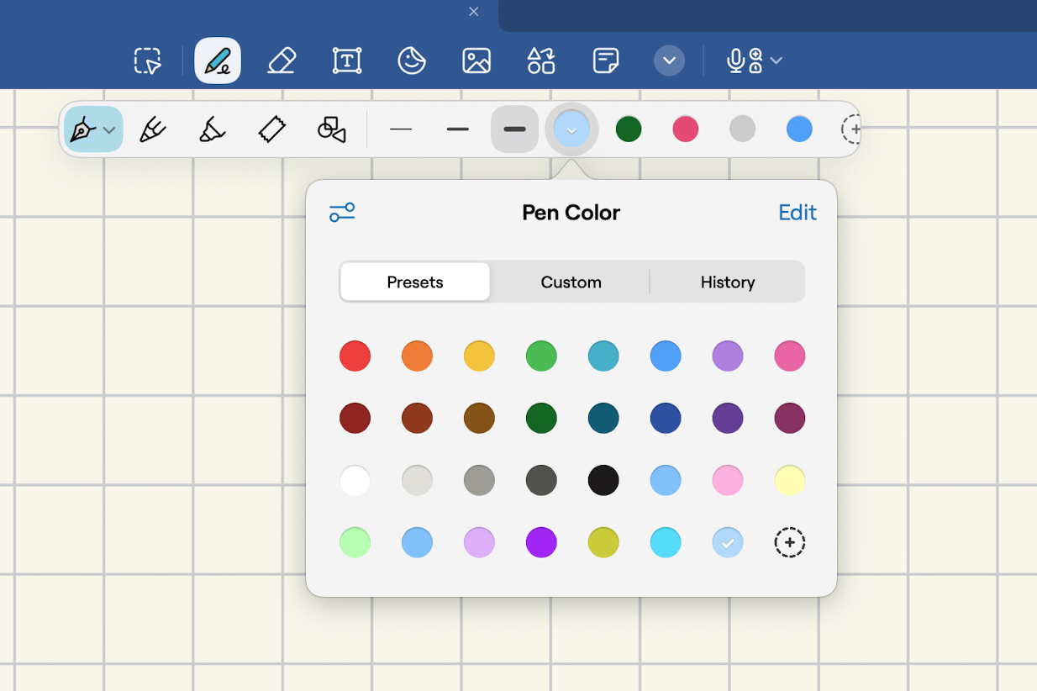
Task: Select the bright red preset
Action: 355,356
